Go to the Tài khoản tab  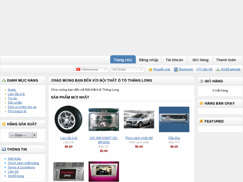pyautogui.click(x=174, y=60)
